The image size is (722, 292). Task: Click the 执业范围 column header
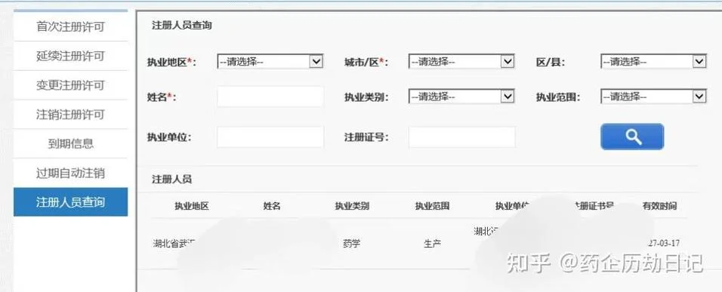click(432, 206)
